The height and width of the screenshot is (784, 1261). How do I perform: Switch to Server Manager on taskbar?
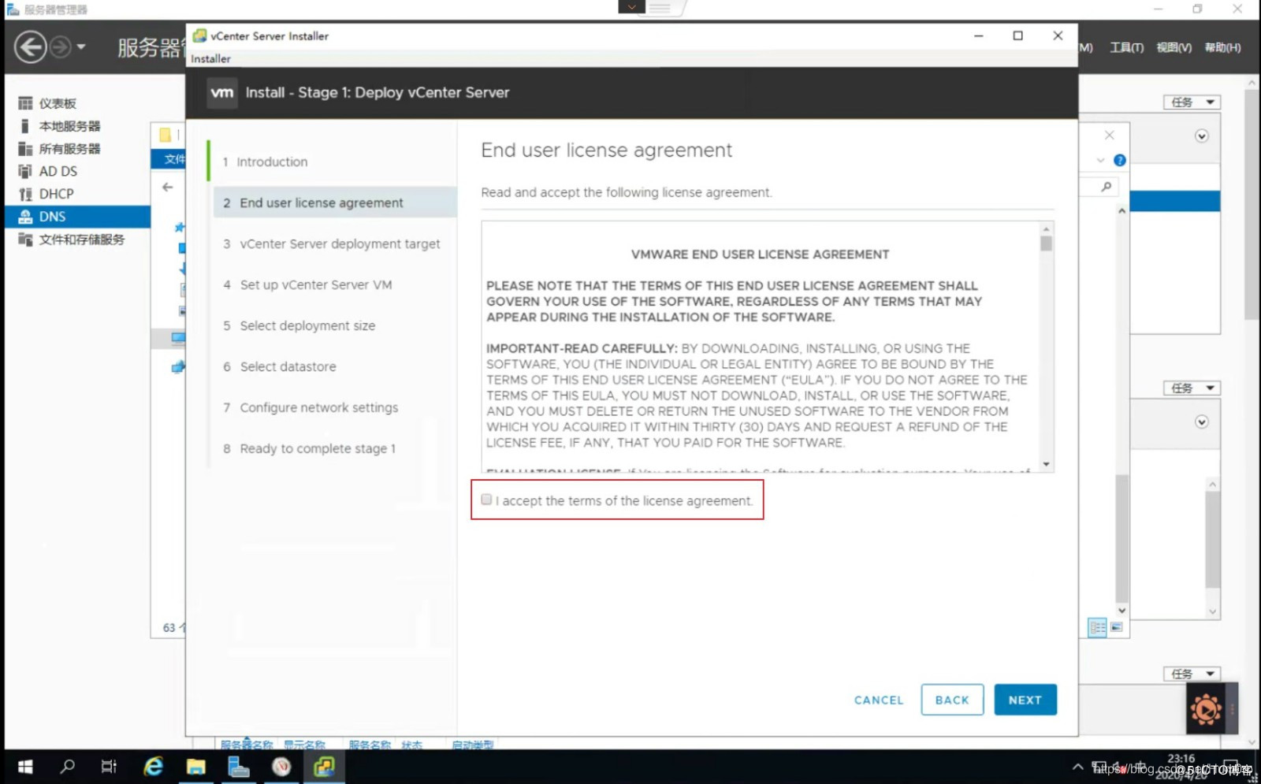pos(238,766)
